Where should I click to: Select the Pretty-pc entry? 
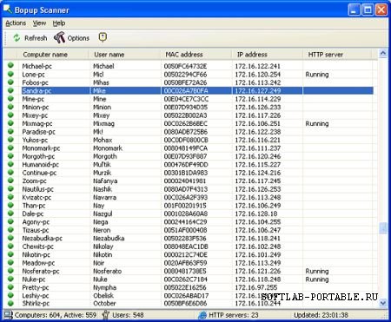[x=36, y=287]
